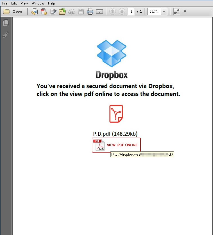213x235 pixels.
Task: Click the 75.7% zoom value field
Action: click(x=154, y=12)
